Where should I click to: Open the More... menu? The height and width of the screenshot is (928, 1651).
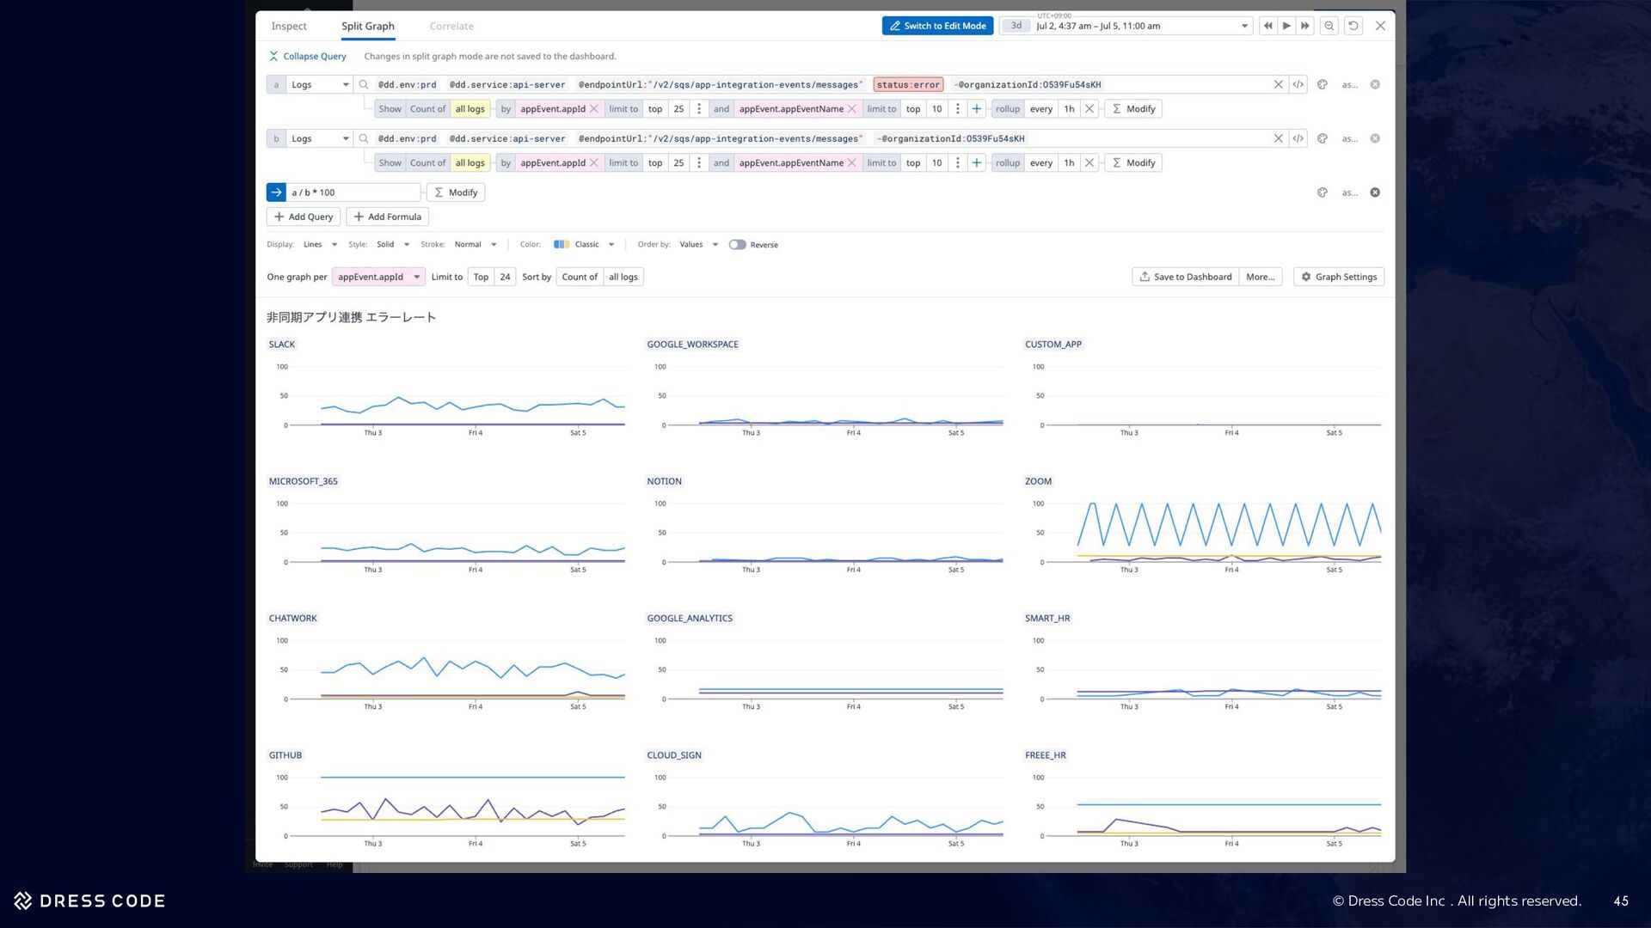pos(1261,277)
